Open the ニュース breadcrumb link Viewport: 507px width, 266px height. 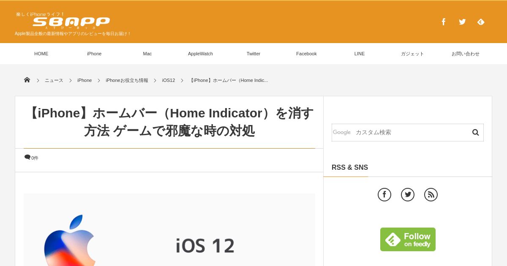tap(54, 80)
